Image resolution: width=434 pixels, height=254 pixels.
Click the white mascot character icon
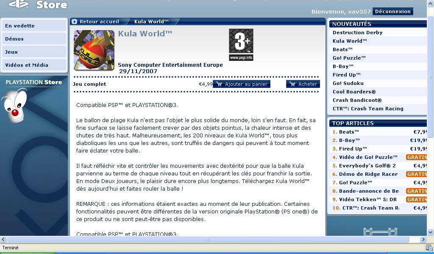14,105
